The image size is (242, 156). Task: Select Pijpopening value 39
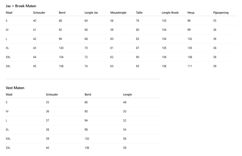[215, 66]
